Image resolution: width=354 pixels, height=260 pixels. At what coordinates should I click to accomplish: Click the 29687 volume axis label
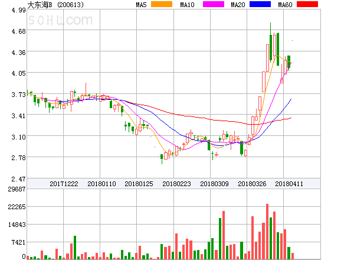(x=17, y=189)
